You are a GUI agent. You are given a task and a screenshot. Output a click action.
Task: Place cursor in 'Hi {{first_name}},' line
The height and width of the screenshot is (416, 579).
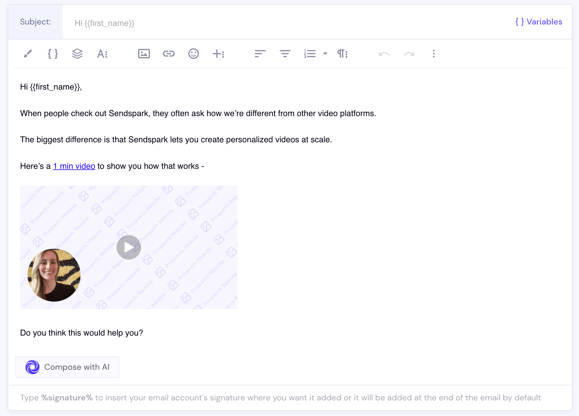[51, 87]
